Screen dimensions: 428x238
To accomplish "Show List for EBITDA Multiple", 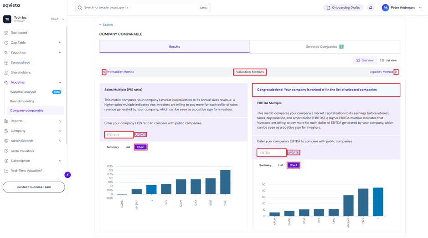I will (x=281, y=165).
